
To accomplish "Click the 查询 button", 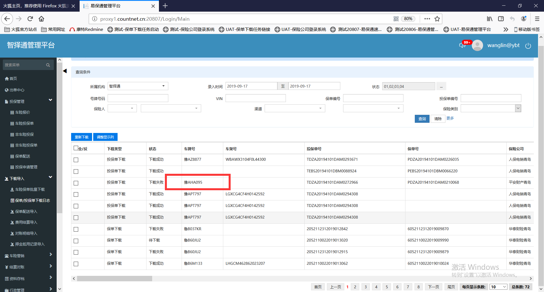I will (422, 119).
